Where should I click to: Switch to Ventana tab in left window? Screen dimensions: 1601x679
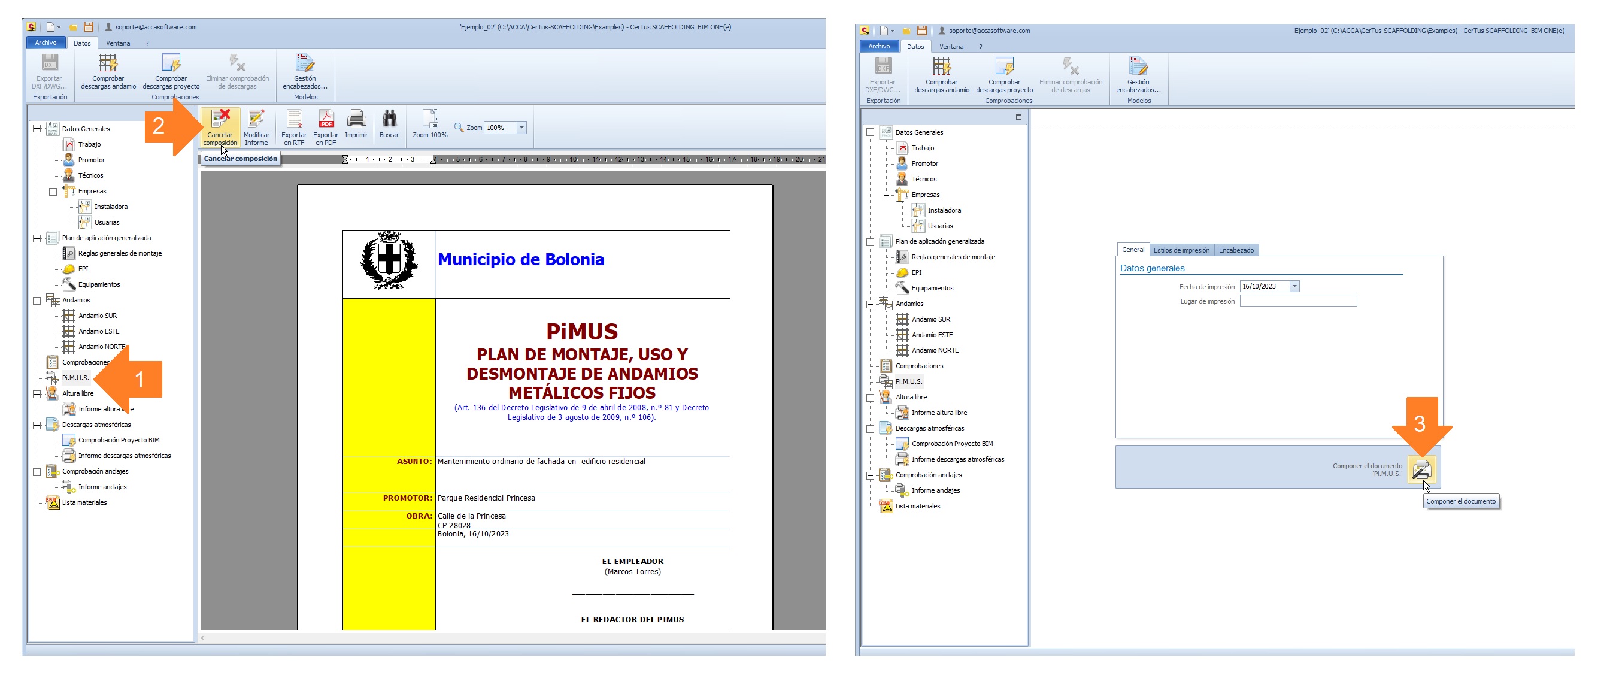[118, 43]
